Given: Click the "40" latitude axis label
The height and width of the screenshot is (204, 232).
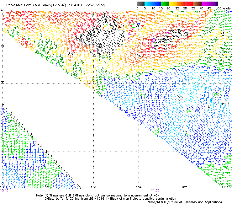Looking at the screenshot, I should pos(3,10).
